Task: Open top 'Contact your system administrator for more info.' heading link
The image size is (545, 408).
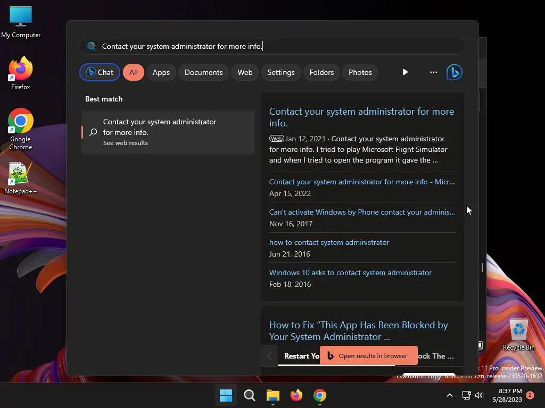Action: tap(361, 117)
